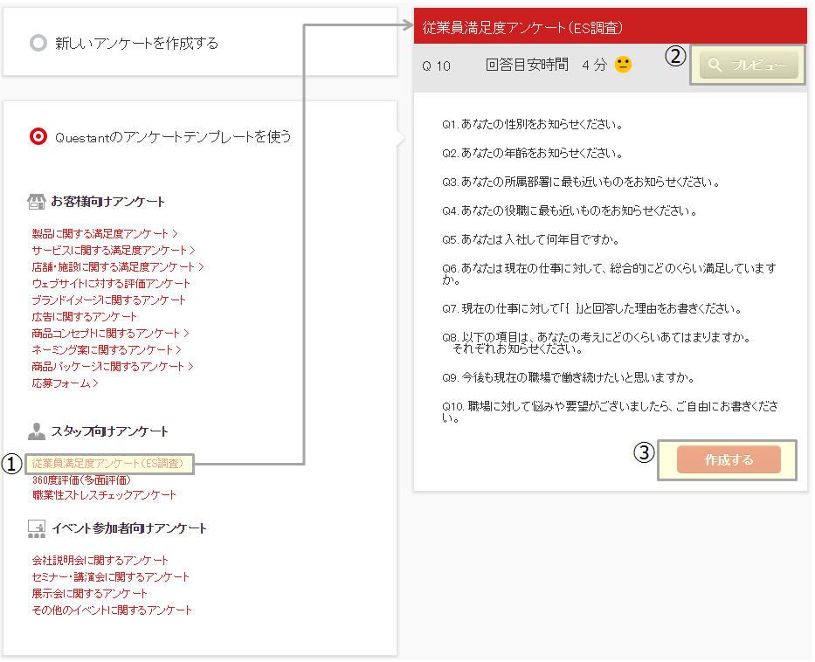This screenshot has height=662, width=815.
Task: Click the 作成する button
Action: 728,460
